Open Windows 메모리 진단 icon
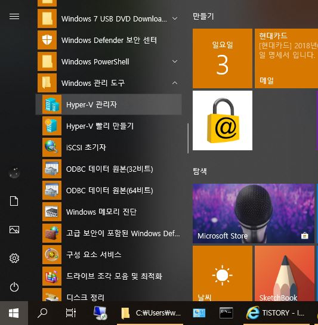 52,212
